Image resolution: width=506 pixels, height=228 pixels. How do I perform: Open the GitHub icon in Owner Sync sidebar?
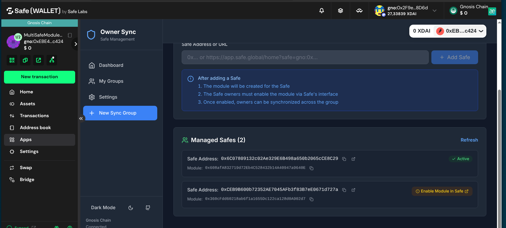148,208
